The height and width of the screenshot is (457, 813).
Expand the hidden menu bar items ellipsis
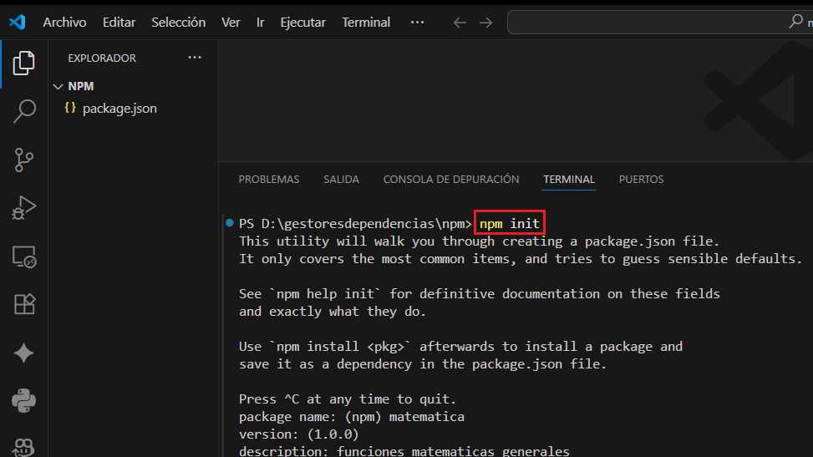[x=418, y=23]
